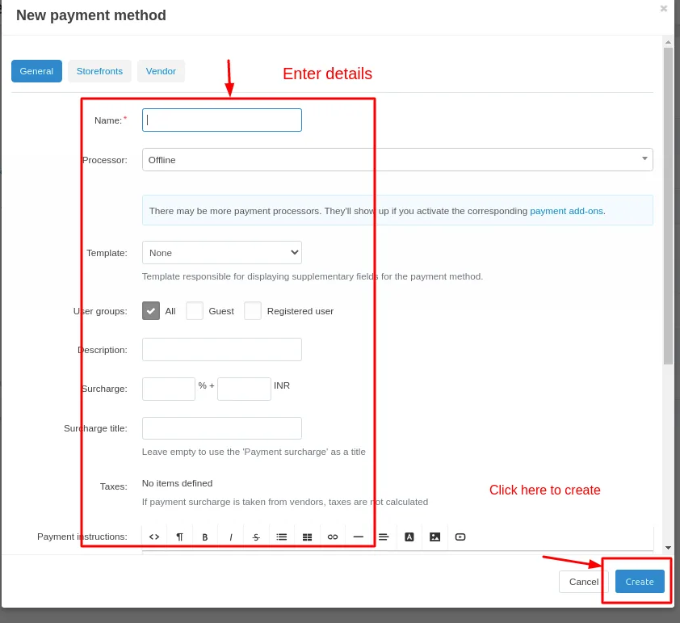The width and height of the screenshot is (680, 623).
Task: Apply bold in payment instructions editor
Action: pyautogui.click(x=205, y=537)
